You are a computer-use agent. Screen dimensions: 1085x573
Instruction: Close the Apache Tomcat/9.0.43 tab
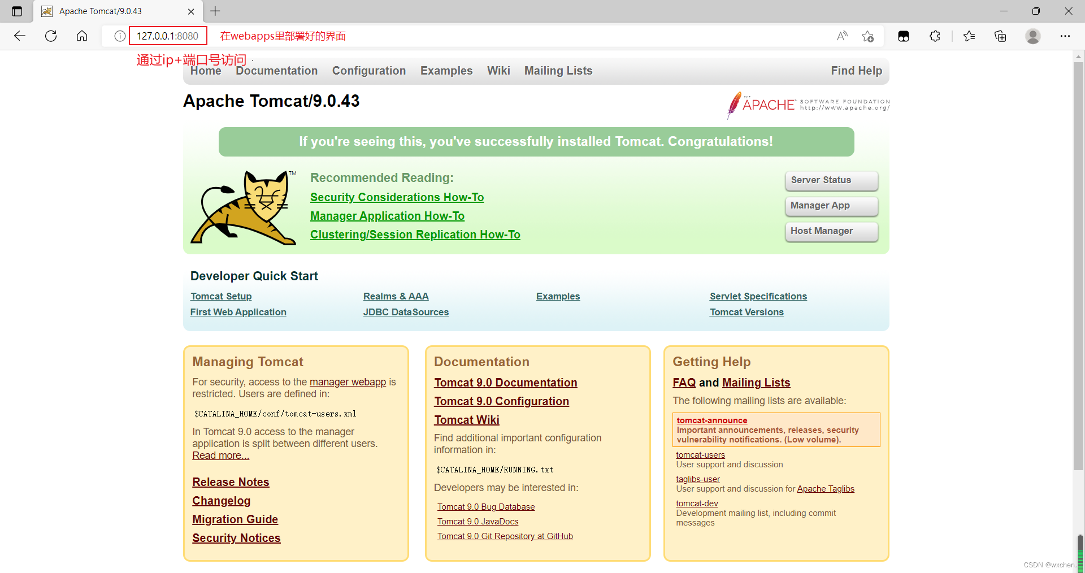tap(191, 11)
